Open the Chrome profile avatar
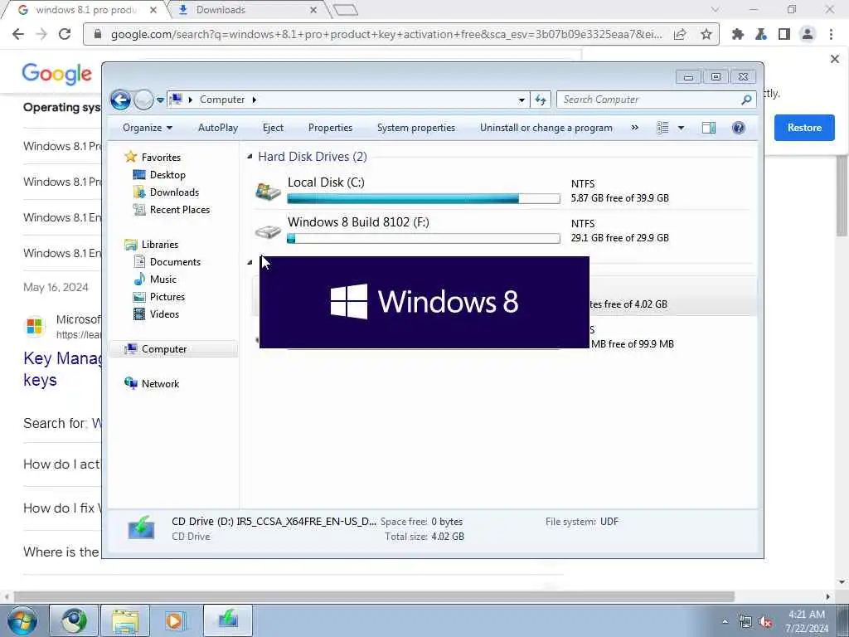Viewport: 849px width, 637px height. [808, 34]
